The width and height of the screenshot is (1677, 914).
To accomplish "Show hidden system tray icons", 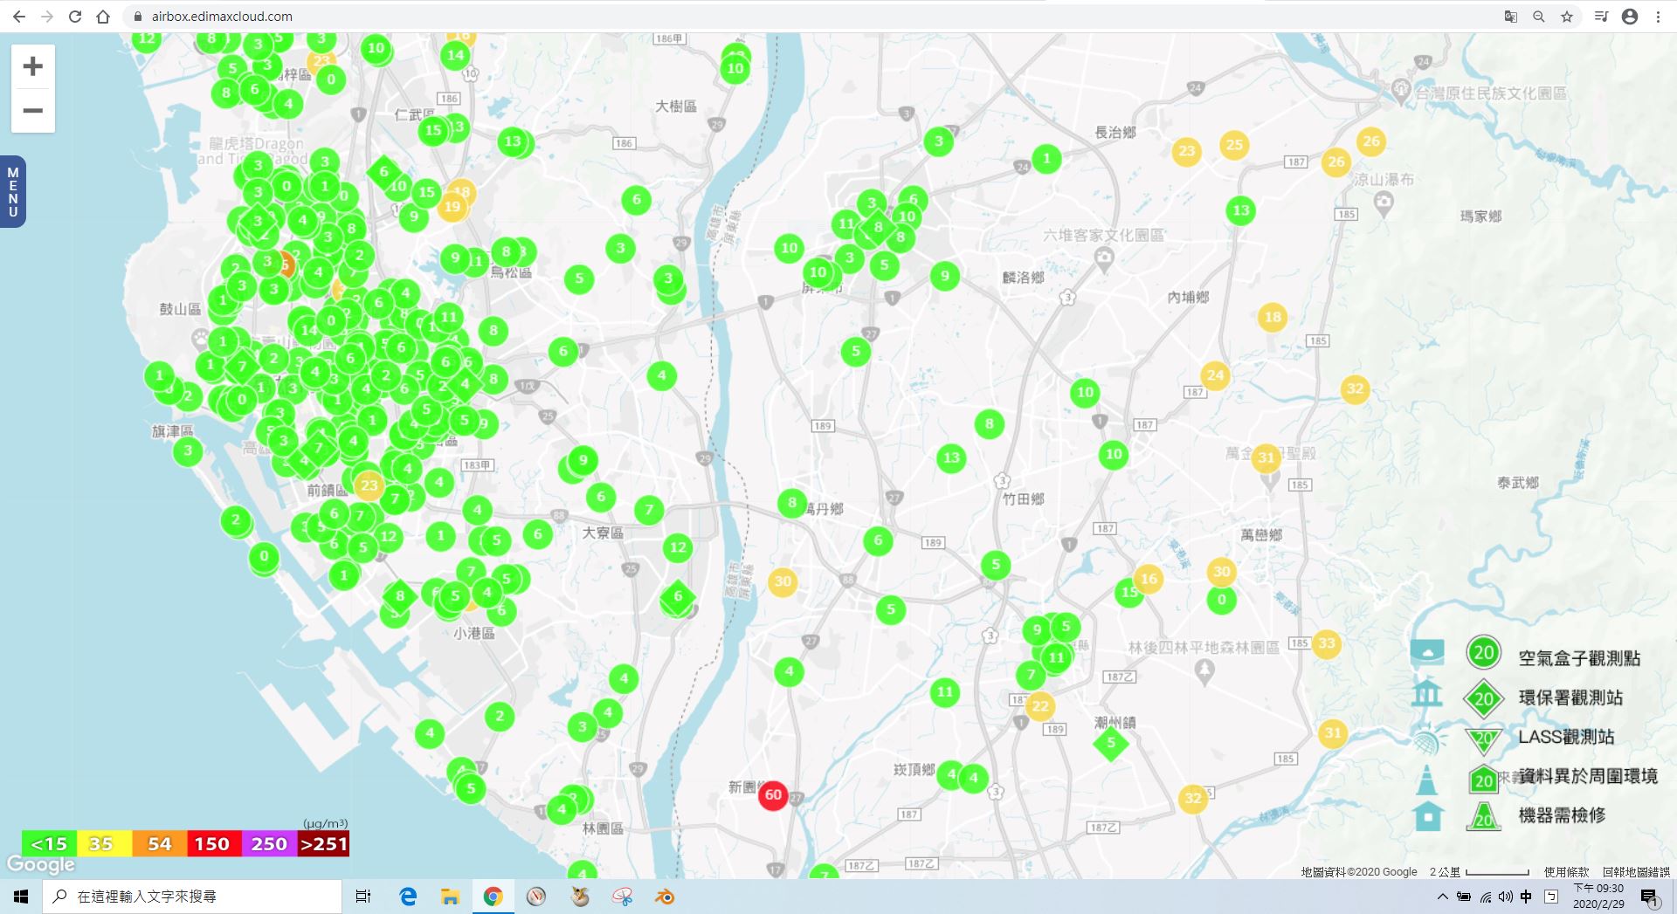I will [x=1442, y=897].
